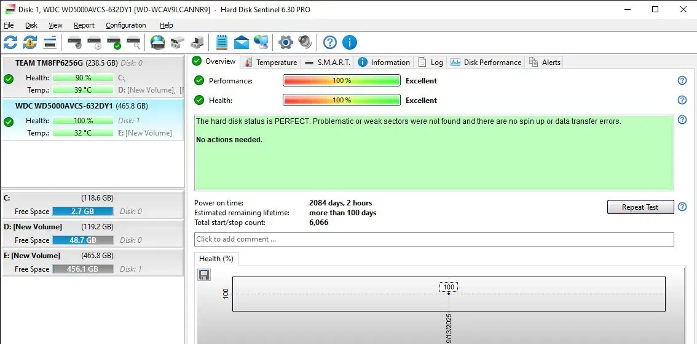This screenshot has width=697, height=344.
Task: Click the disk panel layout toolbar icon
Action: [x=50, y=42]
